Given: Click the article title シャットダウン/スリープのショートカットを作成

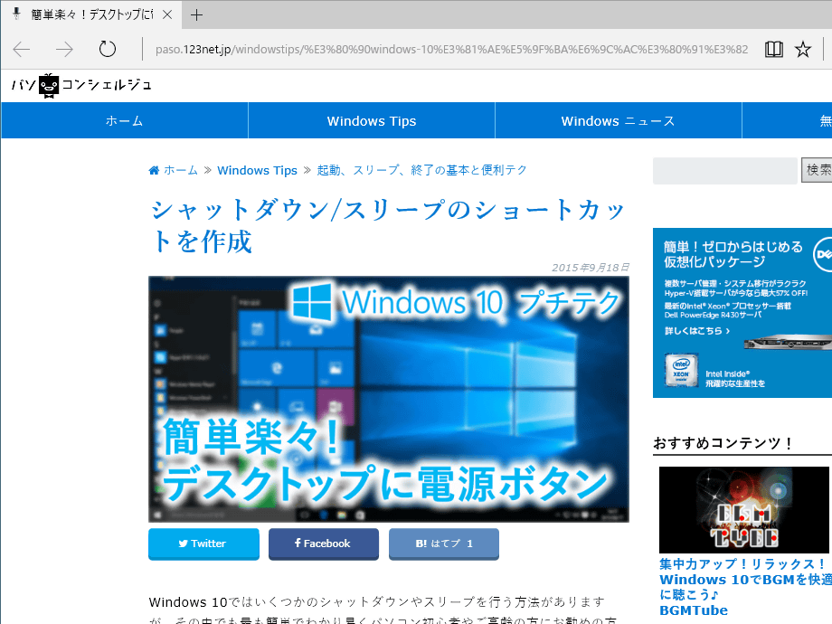Looking at the screenshot, I should coord(388,225).
